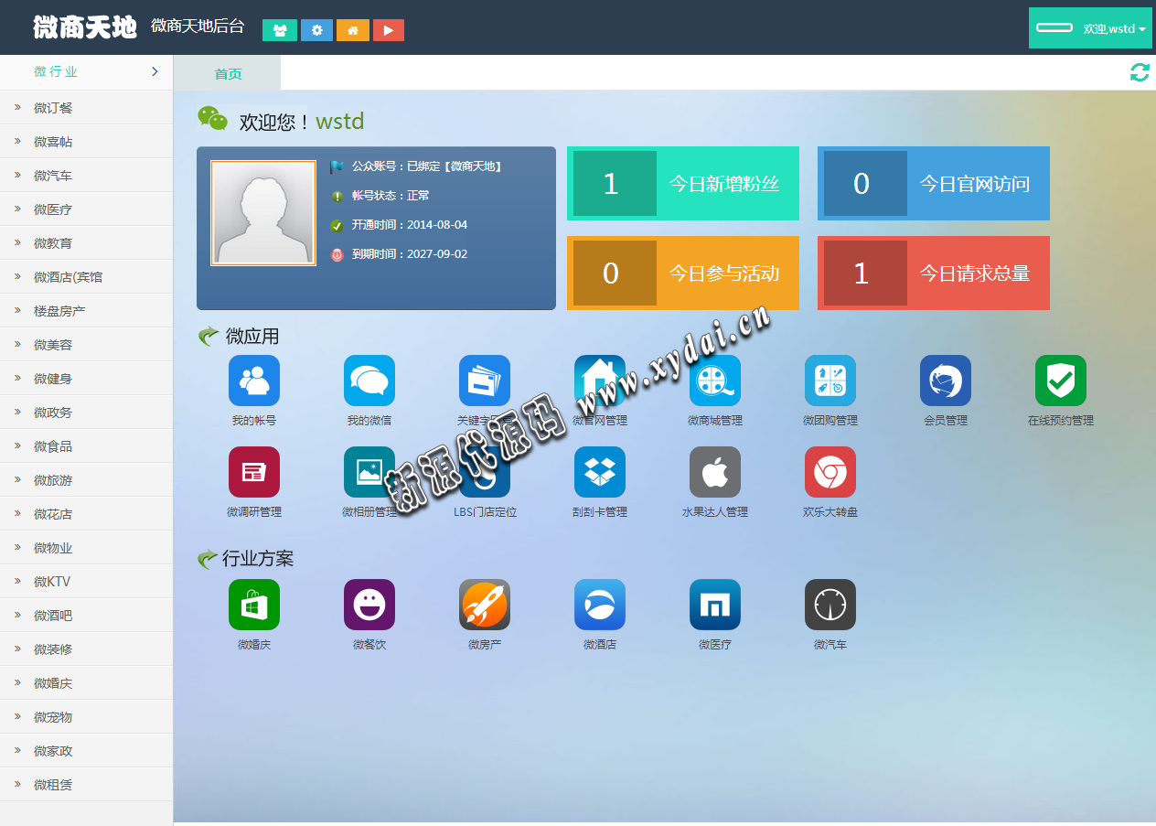Open 微花店 sidebar menu item
The height and width of the screenshot is (826, 1156).
86,513
